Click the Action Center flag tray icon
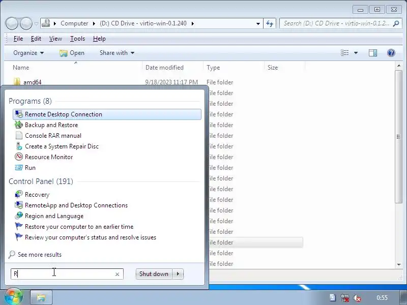Viewport: 407px width, 305px height. coord(333,297)
